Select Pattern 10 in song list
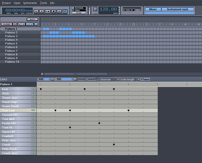The height and width of the screenshot is (163, 202). pyautogui.click(x=20, y=62)
